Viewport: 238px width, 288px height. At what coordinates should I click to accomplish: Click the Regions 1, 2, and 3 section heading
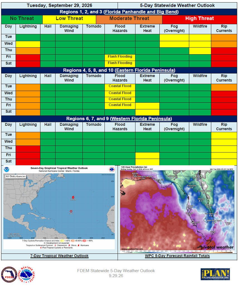click(119, 12)
